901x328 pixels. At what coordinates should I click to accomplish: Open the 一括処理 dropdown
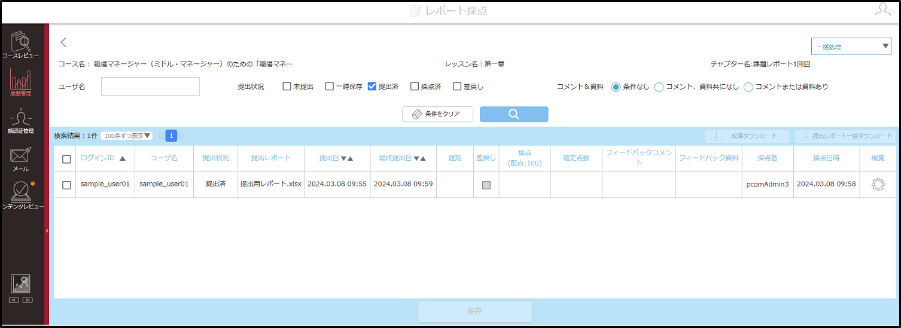pos(851,47)
